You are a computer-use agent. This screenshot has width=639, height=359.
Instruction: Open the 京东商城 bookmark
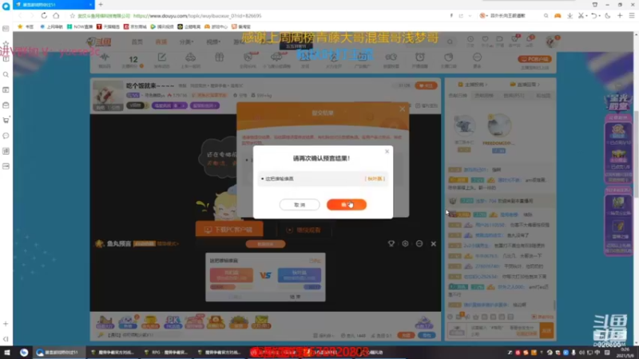pyautogui.click(x=135, y=26)
